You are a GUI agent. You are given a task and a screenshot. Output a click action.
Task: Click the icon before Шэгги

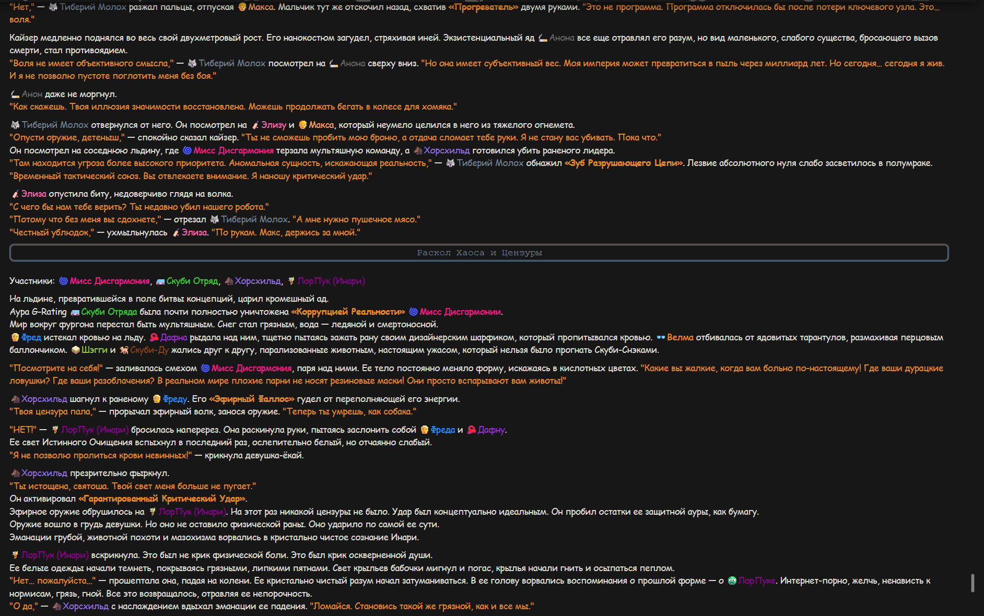(76, 350)
